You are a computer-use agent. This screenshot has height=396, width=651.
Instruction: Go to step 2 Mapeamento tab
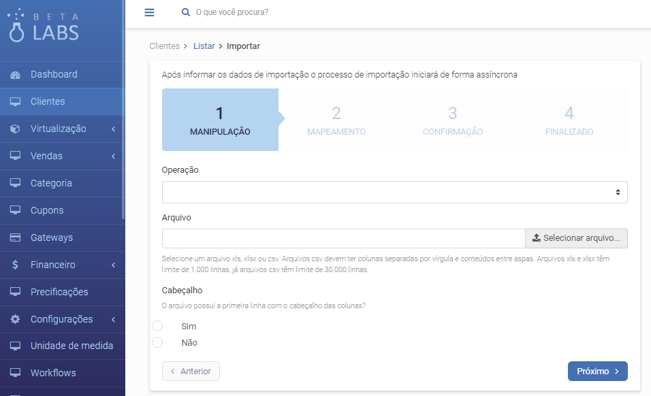(336, 120)
